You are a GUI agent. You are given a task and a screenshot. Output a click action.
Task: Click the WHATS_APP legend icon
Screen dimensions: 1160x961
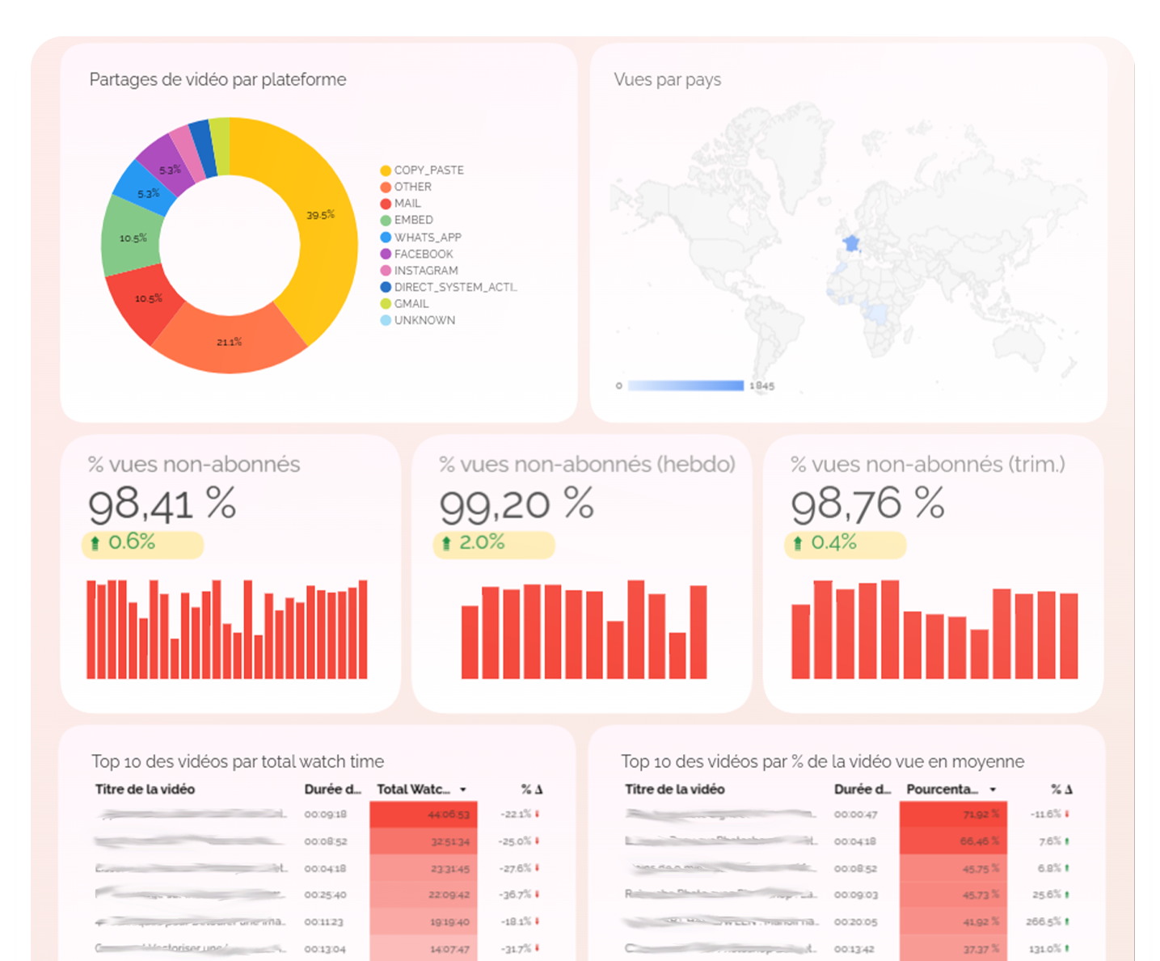tap(386, 237)
